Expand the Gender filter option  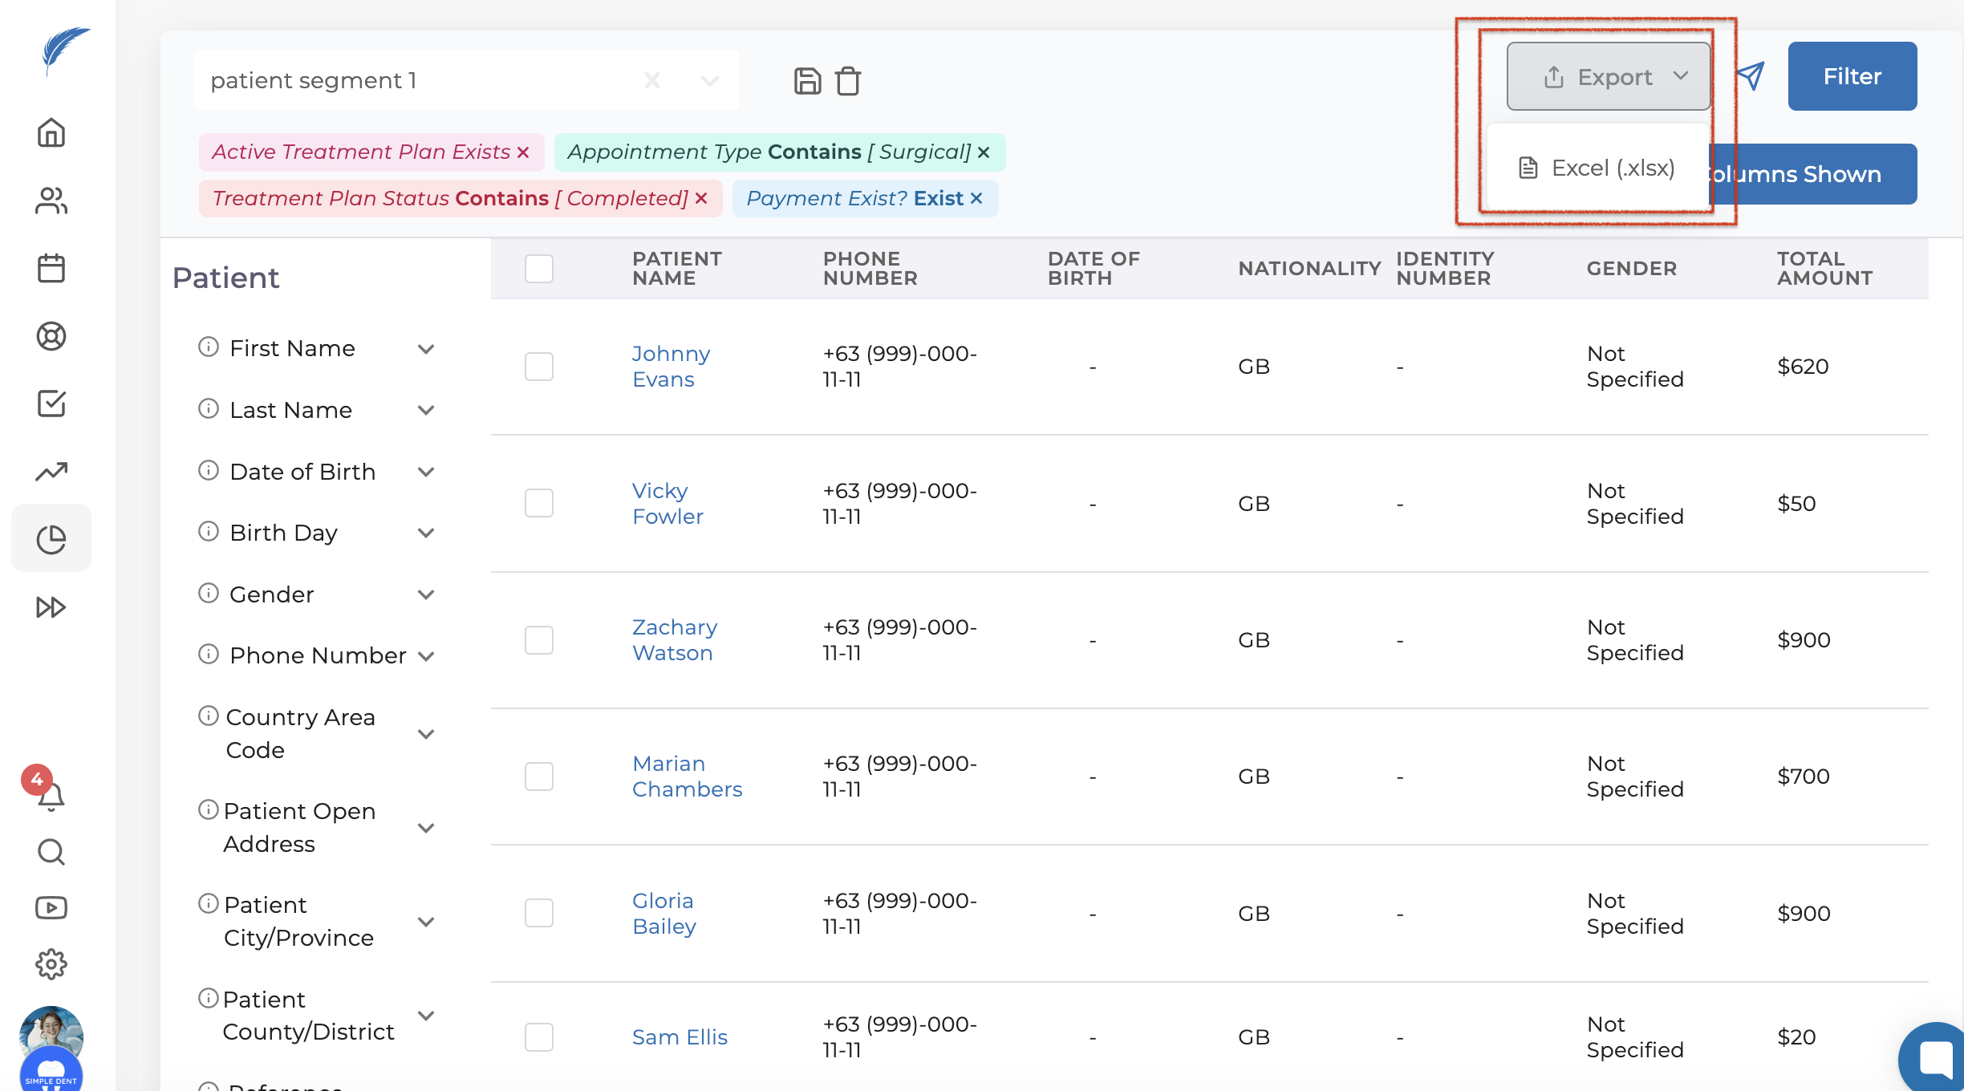coord(426,594)
